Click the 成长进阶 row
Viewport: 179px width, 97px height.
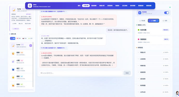pyautogui.click(x=154, y=79)
